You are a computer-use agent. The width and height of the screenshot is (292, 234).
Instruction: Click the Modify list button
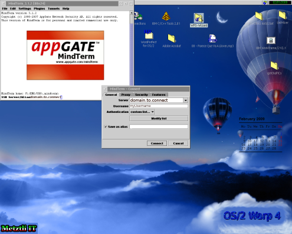(x=159, y=118)
